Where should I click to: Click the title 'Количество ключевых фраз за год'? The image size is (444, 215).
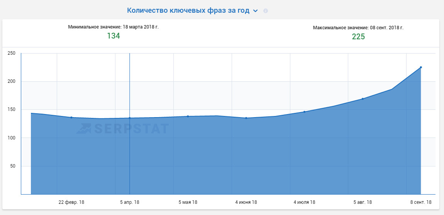[x=188, y=10]
